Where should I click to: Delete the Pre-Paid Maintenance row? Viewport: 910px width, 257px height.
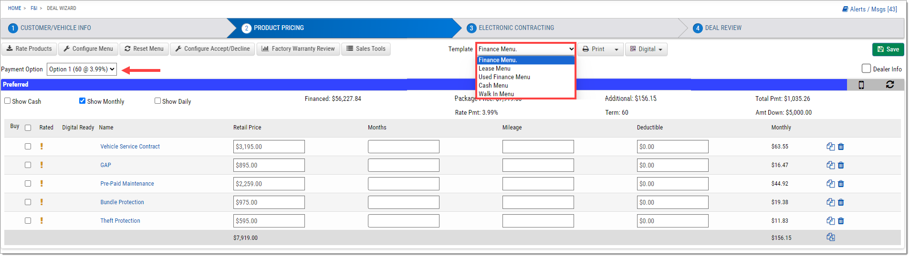841,184
